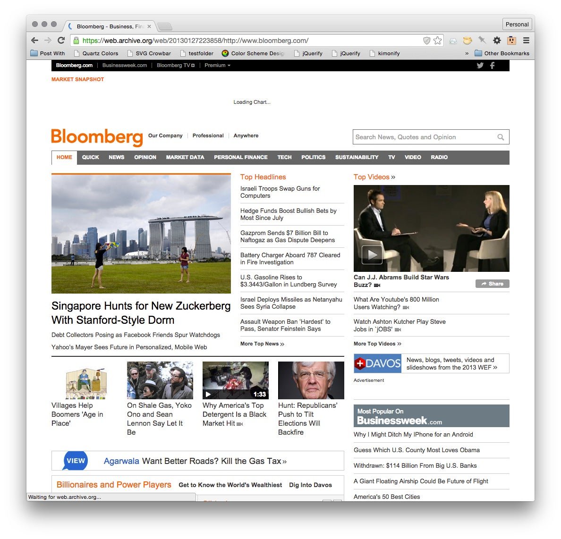Viewport: 561px width, 539px height.
Task: Open the Bloomberg TV link
Action: 175,65
